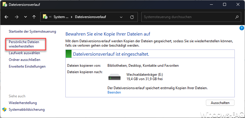Go up one level arrow

(34, 17)
